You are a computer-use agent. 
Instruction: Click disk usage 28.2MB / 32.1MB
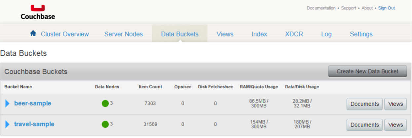[302, 103]
